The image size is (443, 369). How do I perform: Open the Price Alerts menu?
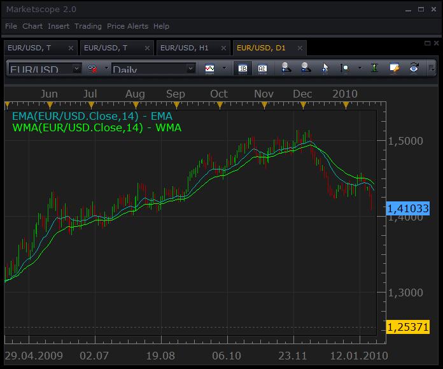click(x=127, y=26)
